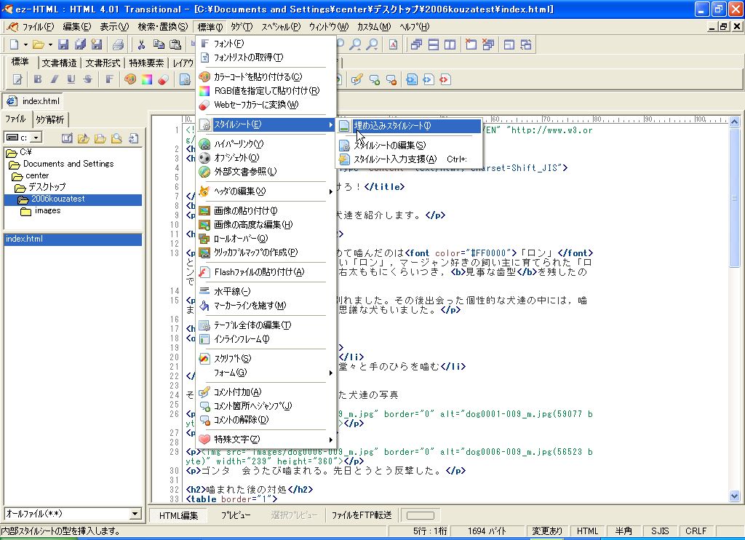Choose スタイルシート入力支援(A) submenu item
Screen dimensions: 745x540
tap(409, 159)
